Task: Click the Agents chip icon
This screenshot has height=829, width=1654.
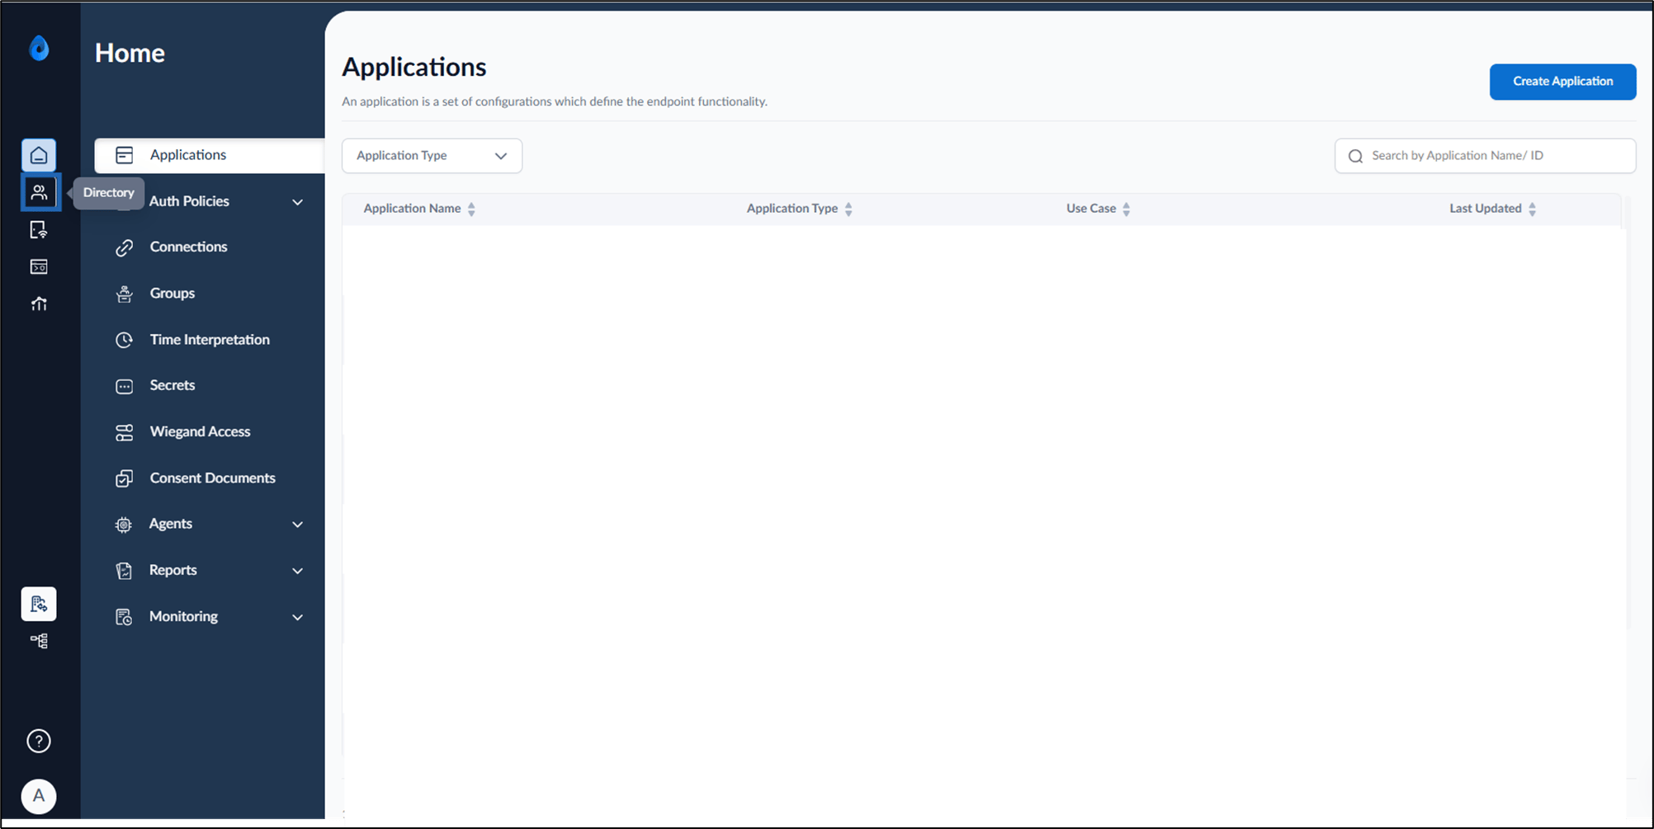Action: point(124,525)
